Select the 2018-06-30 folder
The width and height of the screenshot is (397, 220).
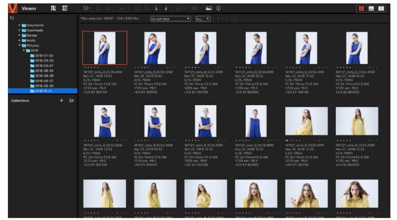(42, 86)
